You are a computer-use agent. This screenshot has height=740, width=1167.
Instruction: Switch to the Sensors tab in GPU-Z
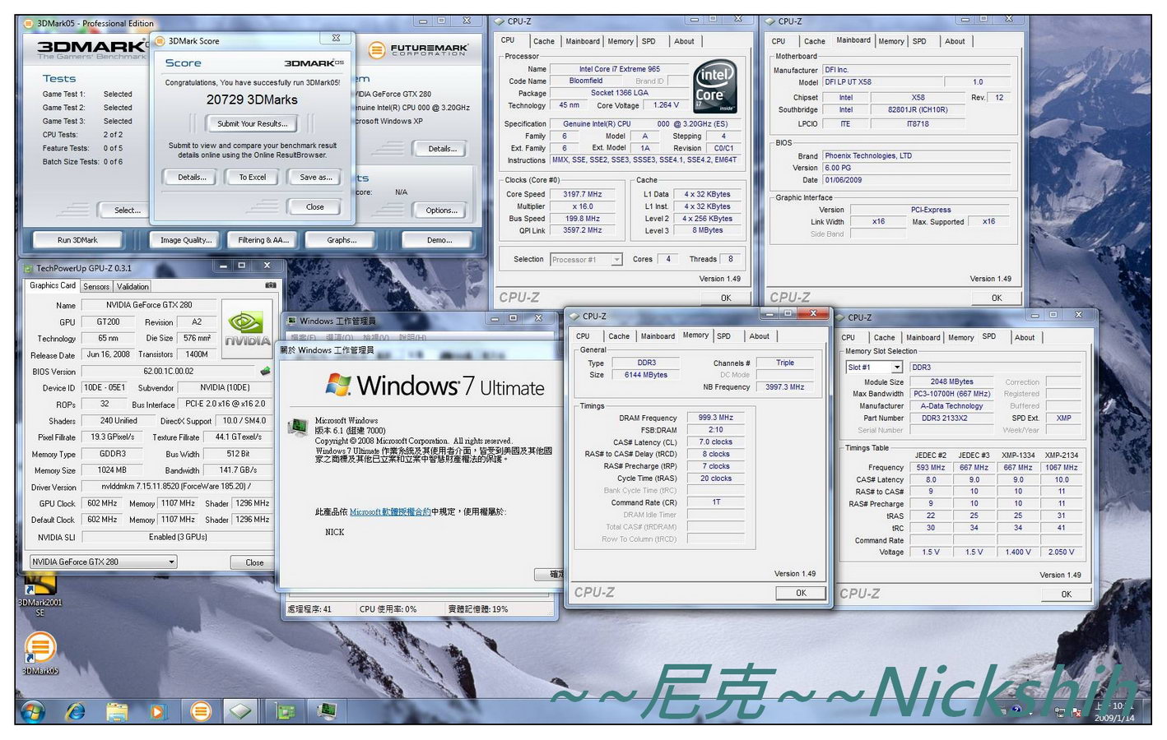point(96,287)
